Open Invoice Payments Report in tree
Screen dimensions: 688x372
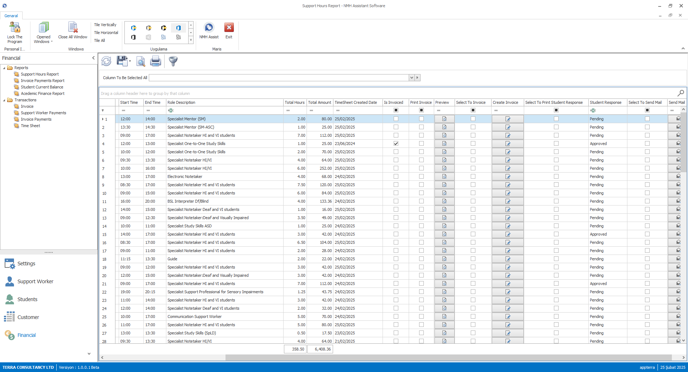tap(43, 81)
